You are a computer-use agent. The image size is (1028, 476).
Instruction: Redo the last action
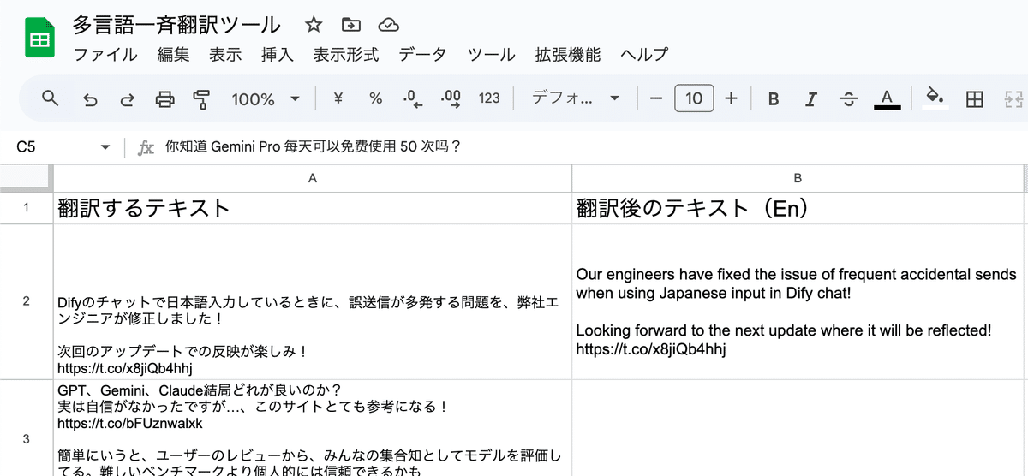click(x=127, y=99)
